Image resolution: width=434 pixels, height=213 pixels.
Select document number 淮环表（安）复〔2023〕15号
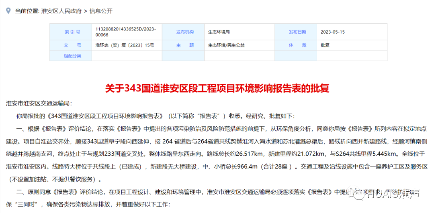click(x=125, y=45)
